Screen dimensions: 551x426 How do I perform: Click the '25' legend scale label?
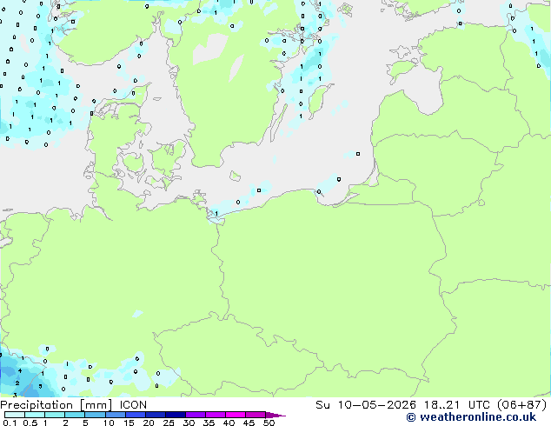169,423
